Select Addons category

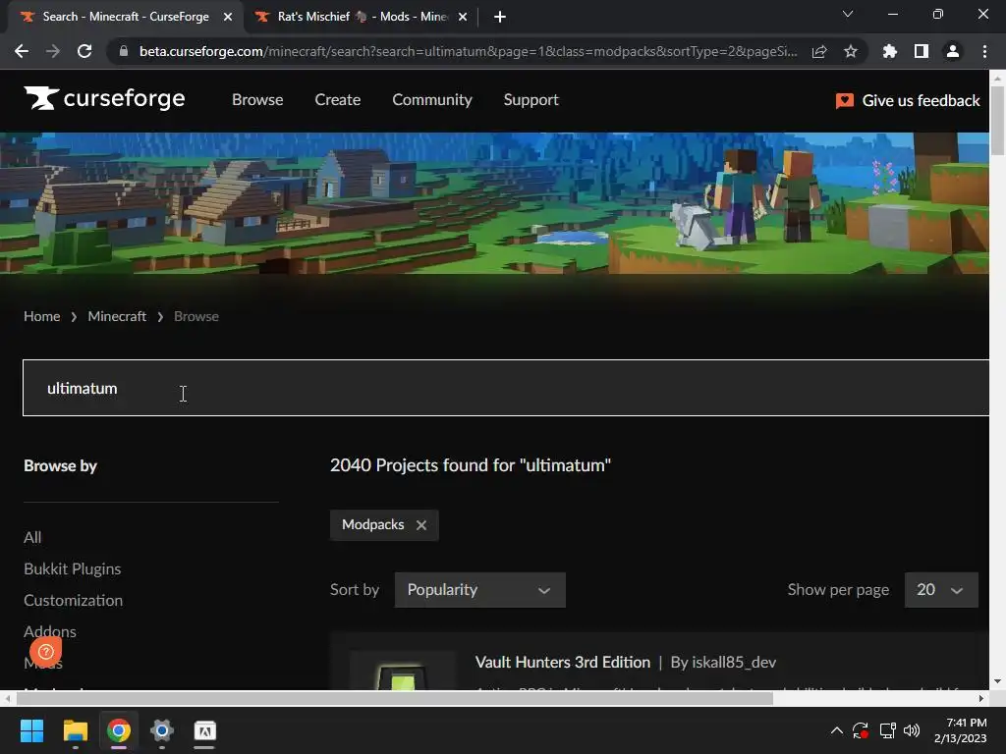(50, 631)
